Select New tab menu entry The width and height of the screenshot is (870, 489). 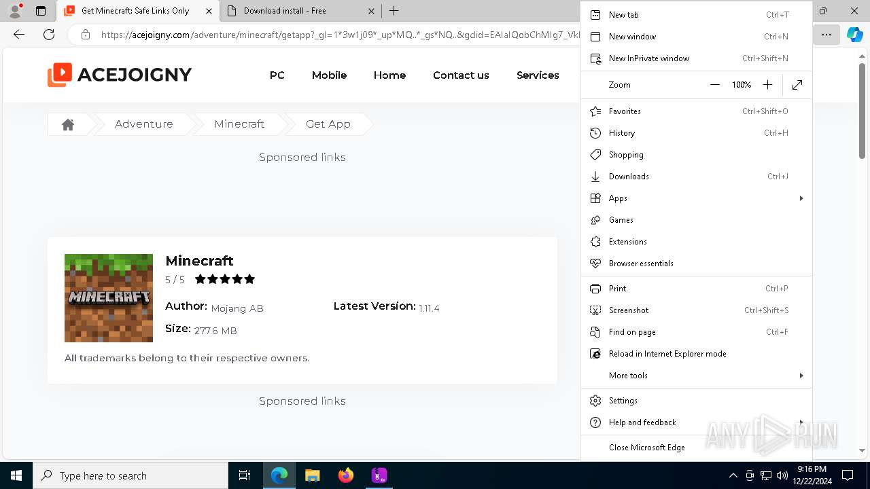click(697, 15)
